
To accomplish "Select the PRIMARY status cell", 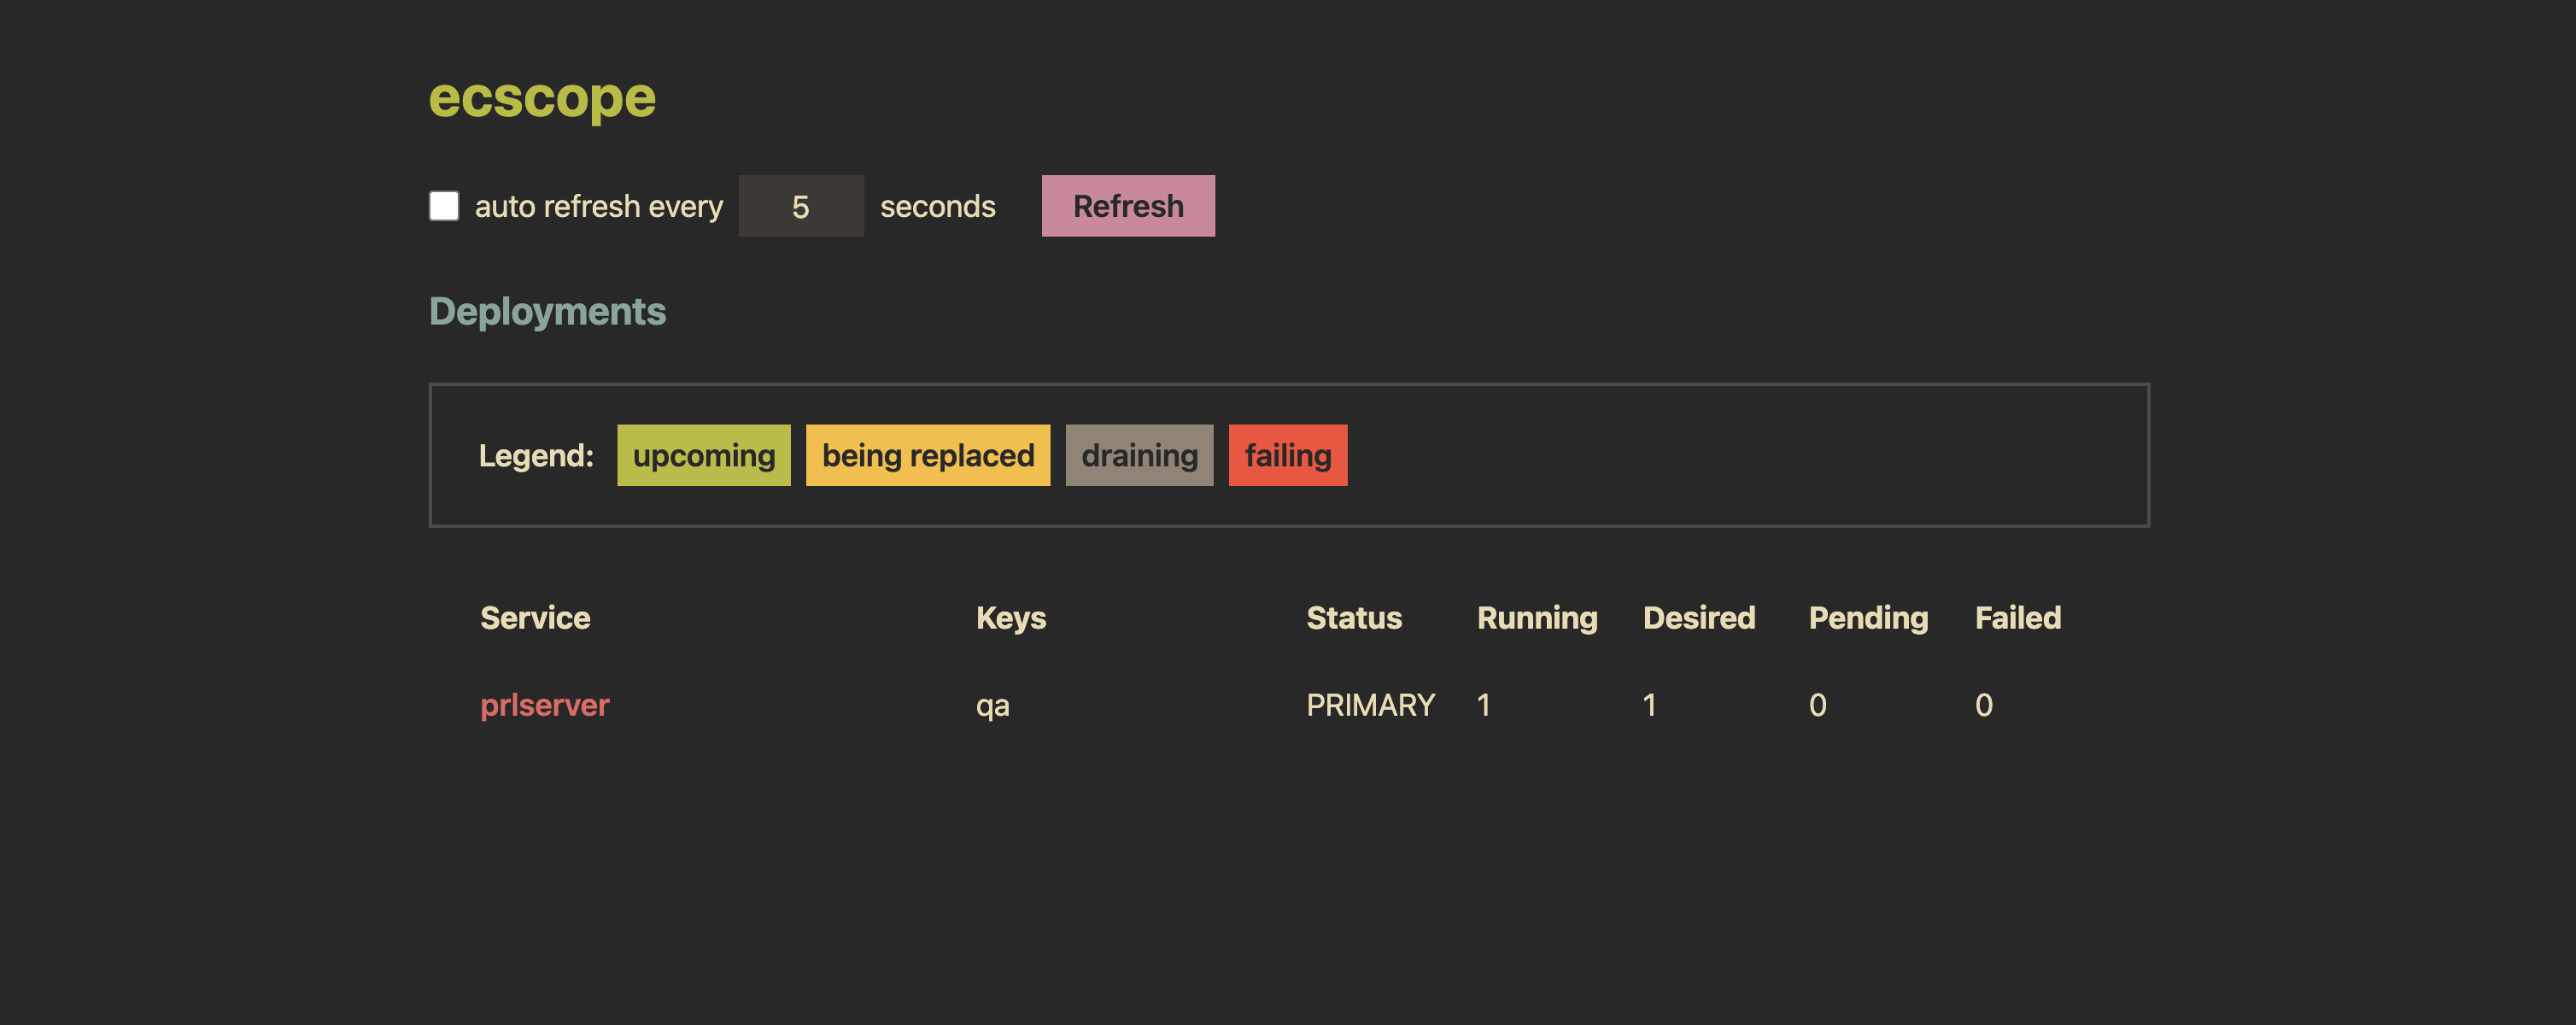I will point(1371,705).
